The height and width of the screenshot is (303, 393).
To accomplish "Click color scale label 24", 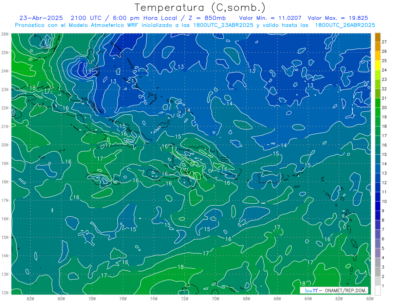I will tap(384, 70).
